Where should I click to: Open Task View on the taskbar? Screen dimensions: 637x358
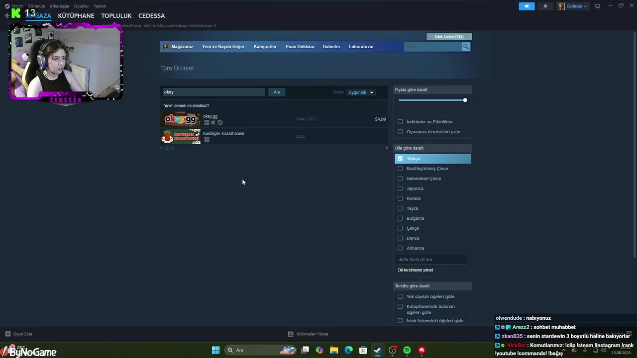pyautogui.click(x=305, y=350)
